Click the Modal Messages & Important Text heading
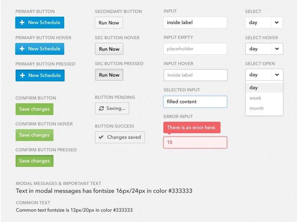This screenshot has width=297, height=222. point(58,184)
